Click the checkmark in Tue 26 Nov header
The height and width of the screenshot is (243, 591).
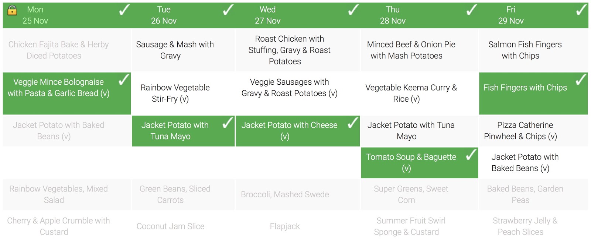228,10
